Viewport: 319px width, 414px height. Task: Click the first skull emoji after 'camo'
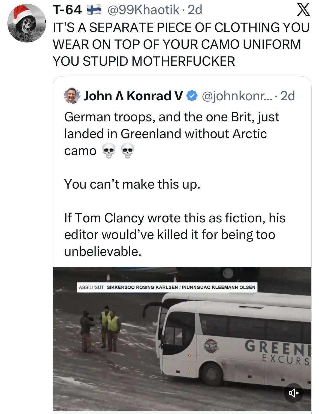(x=109, y=151)
